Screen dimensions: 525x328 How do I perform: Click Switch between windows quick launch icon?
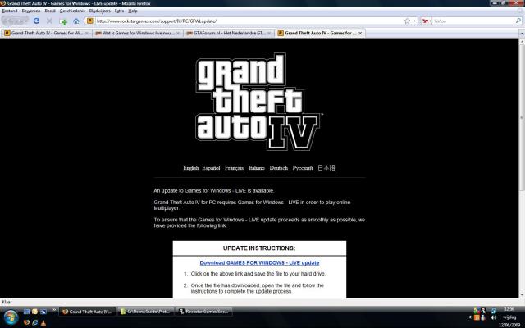pyautogui.click(x=43, y=312)
